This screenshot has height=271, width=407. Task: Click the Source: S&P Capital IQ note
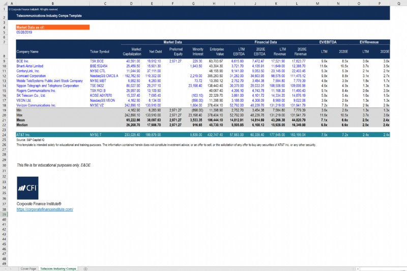31,140
